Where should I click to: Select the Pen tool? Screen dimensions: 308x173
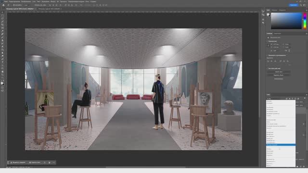click(2, 59)
